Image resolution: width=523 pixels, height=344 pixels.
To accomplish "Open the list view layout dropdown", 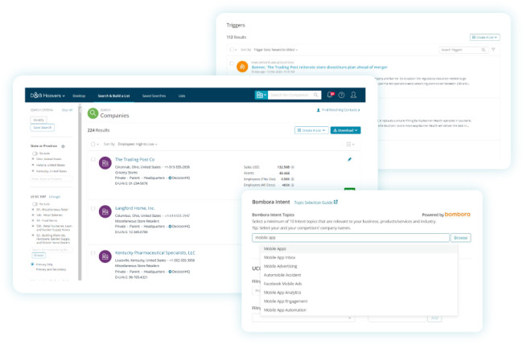I will pos(350,145).
